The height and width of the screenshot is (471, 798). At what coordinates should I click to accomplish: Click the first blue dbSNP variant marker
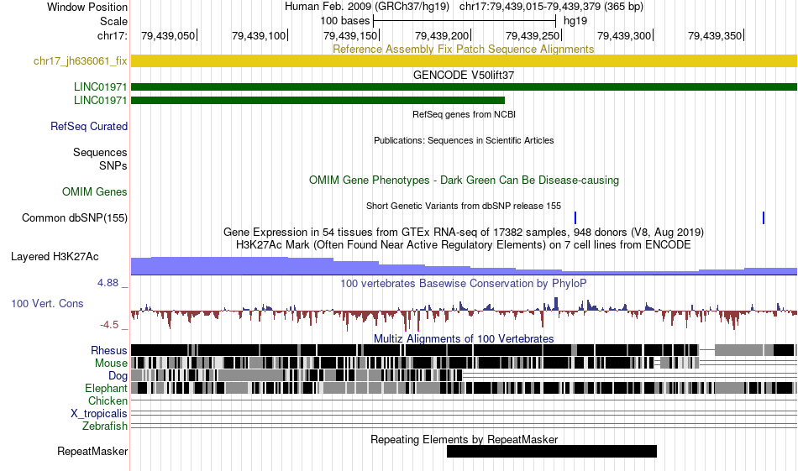pos(575,217)
